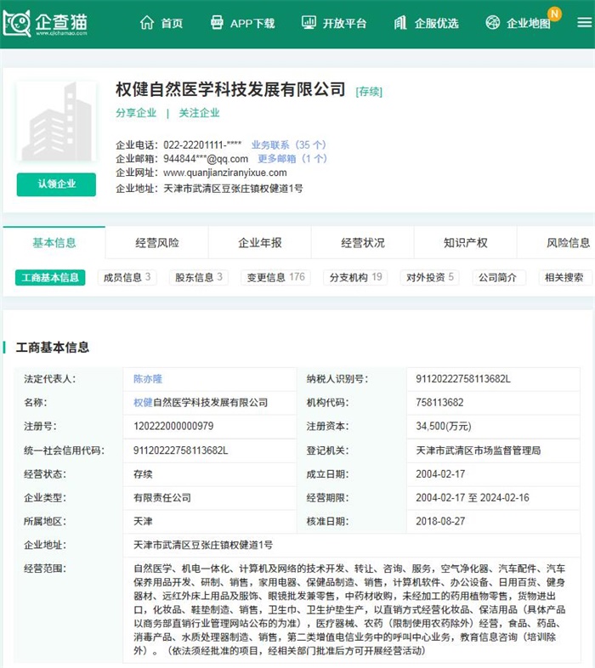Click registered capital 34,500(万元)
The image size is (595, 668).
point(444,426)
